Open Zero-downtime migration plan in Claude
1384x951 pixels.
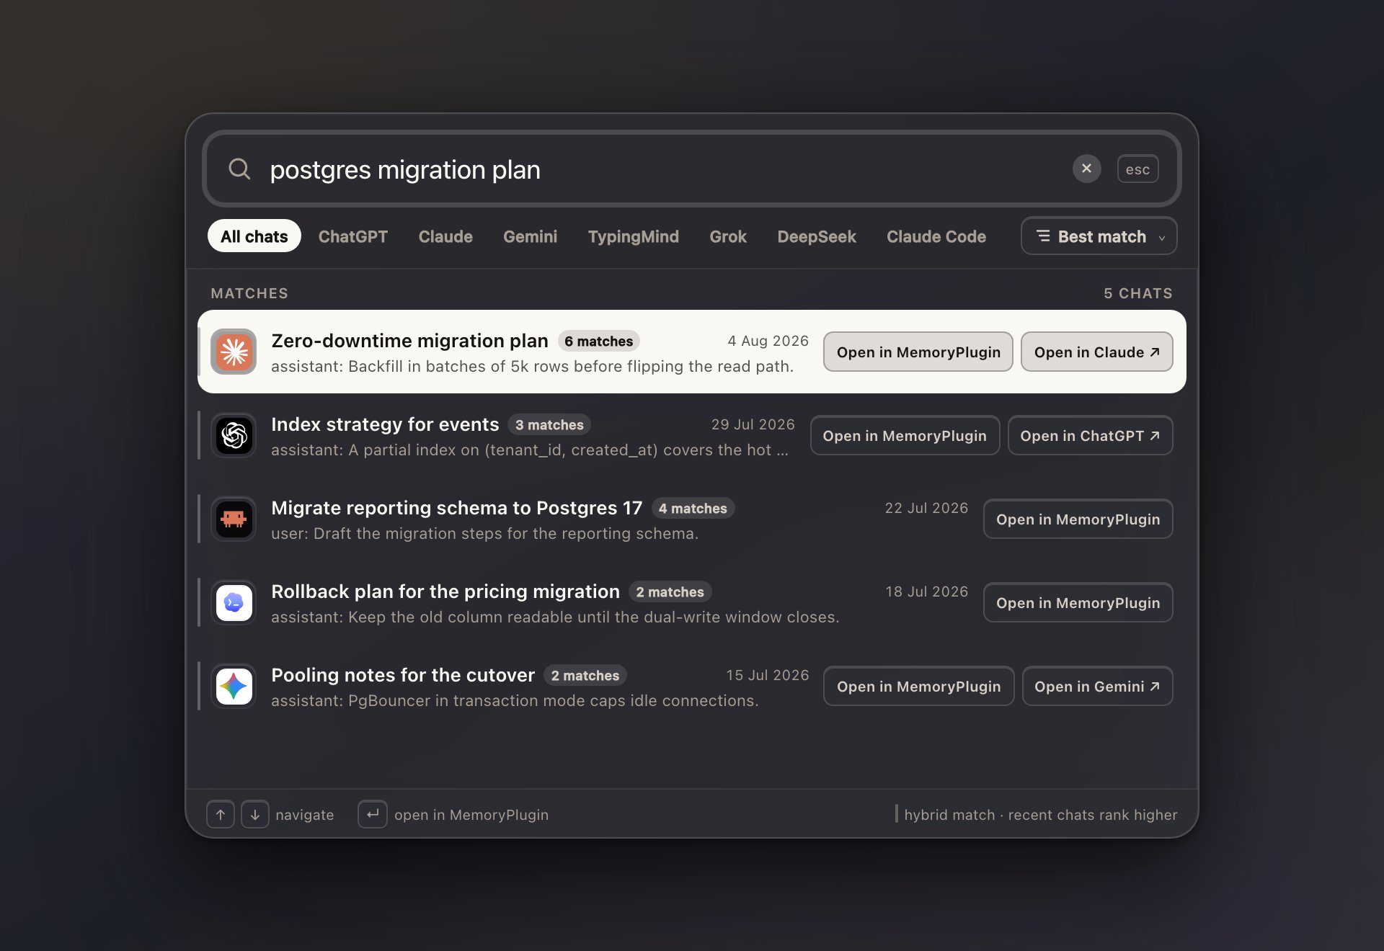pyautogui.click(x=1096, y=352)
